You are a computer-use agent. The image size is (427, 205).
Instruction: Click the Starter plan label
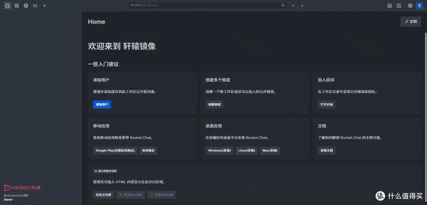pos(8,199)
